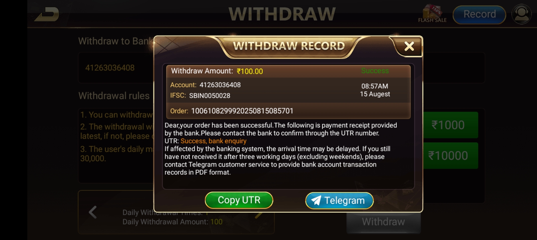The image size is (537, 240).
Task: Go to previous with left chevron
Action: (x=93, y=212)
